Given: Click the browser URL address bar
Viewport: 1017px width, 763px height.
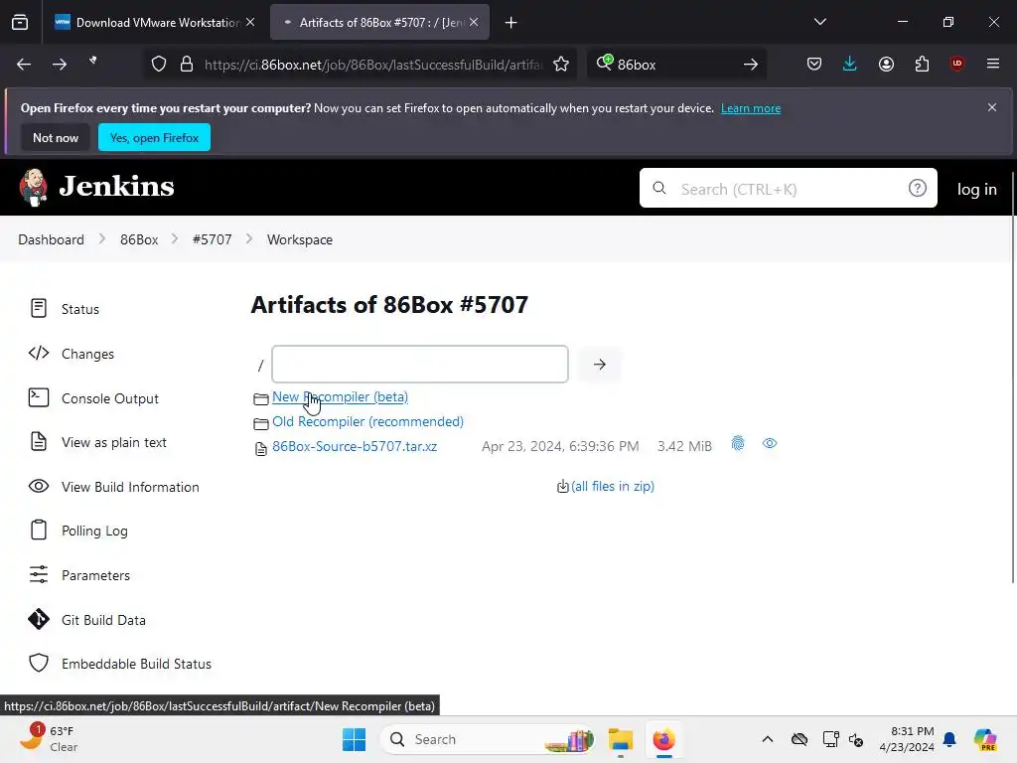Looking at the screenshot, I should [x=372, y=65].
